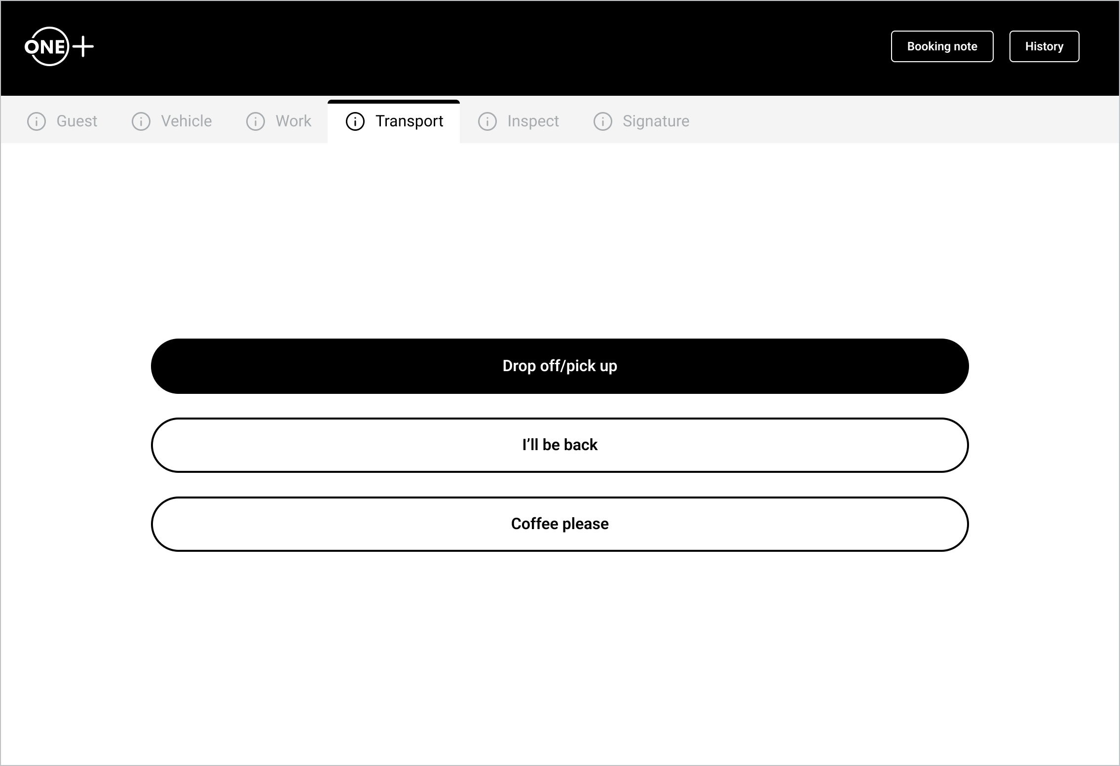Choose the I'll be back option
Screen dimensions: 1120x766
pyautogui.click(x=560, y=445)
